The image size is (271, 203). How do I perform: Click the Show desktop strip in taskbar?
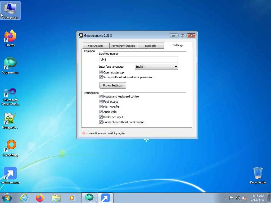(x=269, y=198)
